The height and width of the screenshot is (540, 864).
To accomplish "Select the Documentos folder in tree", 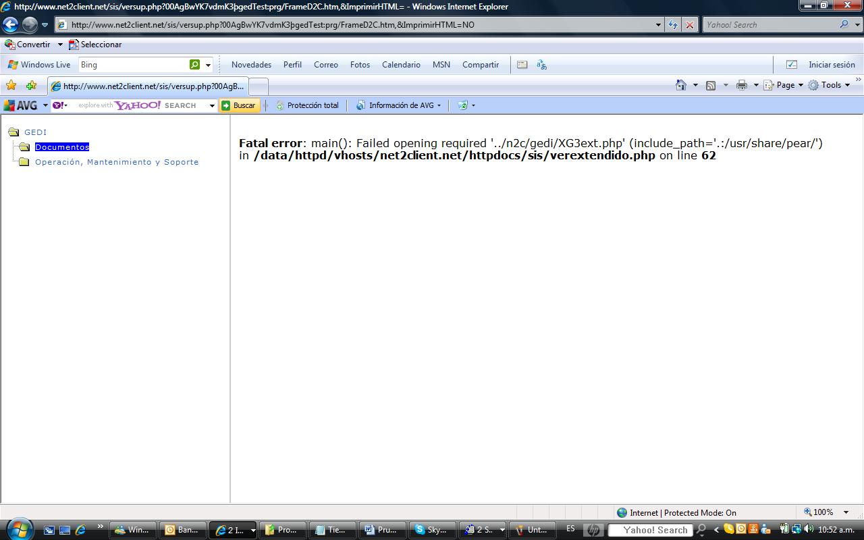I will (62, 147).
